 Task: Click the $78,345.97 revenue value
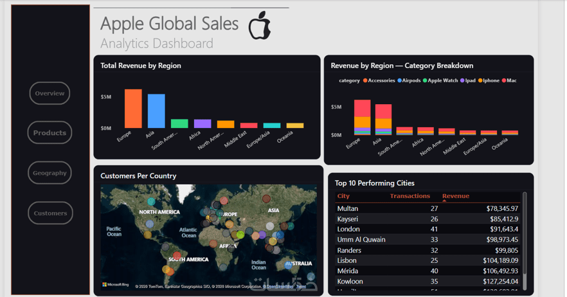pyautogui.click(x=502, y=209)
